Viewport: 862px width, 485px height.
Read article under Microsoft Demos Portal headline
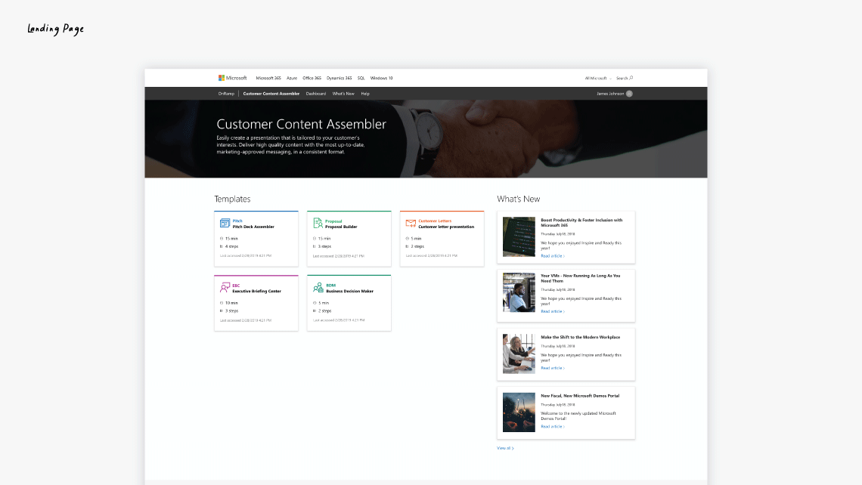(x=553, y=426)
